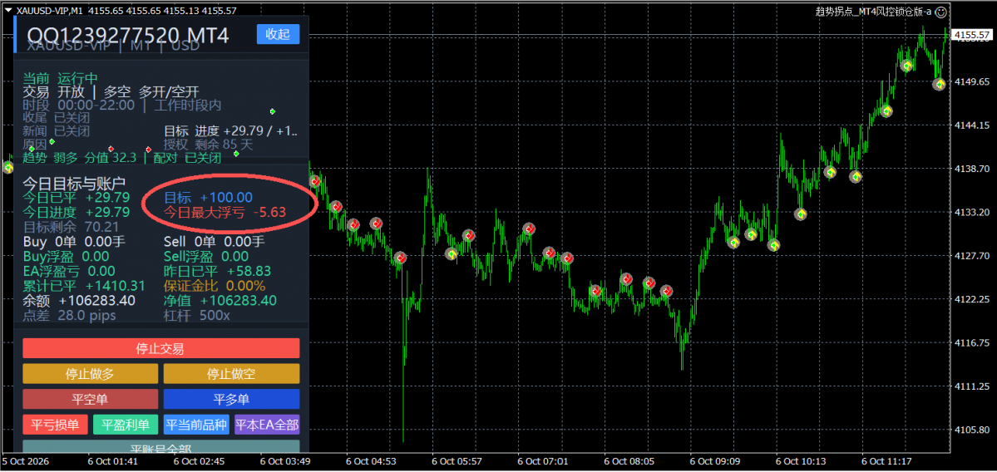The width and height of the screenshot is (997, 472).
Task: Click the QQ1239277520 MT4 panel title
Action: [x=128, y=35]
